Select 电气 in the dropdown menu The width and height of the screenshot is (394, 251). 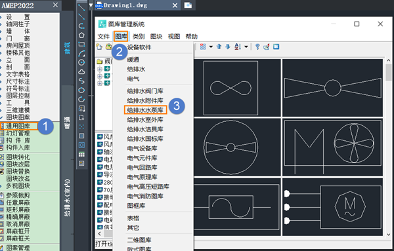click(133, 79)
